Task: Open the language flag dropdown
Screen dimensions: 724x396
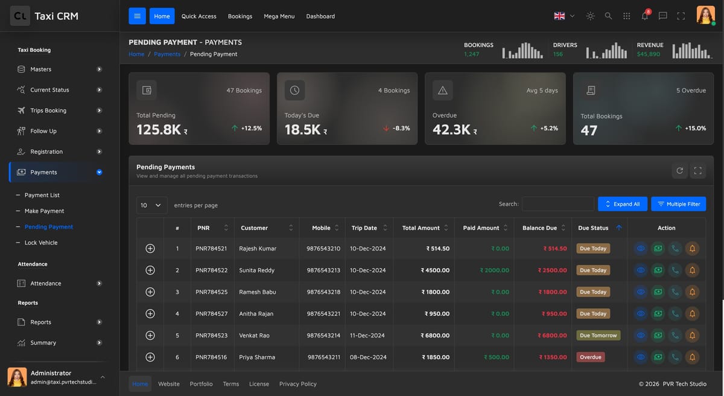Action: pyautogui.click(x=564, y=16)
